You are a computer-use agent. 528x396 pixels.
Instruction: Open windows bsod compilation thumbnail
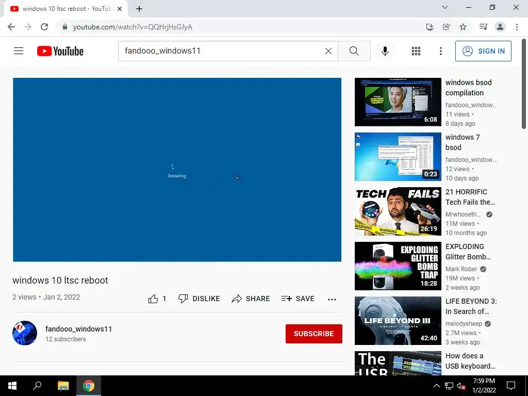(398, 102)
